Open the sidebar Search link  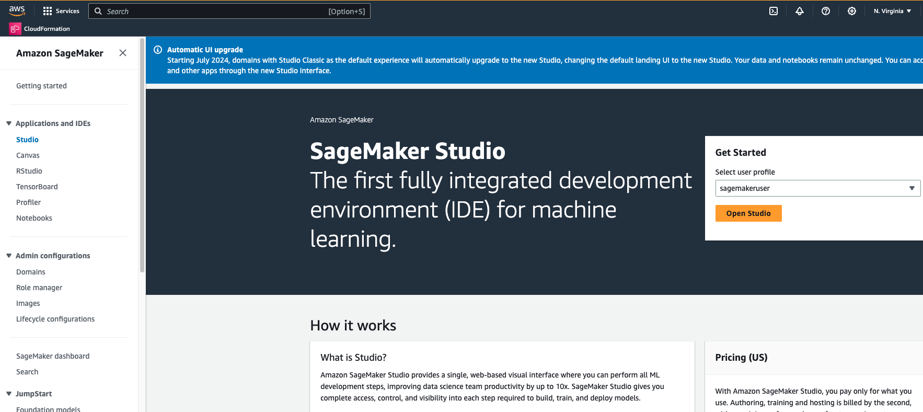coord(27,372)
